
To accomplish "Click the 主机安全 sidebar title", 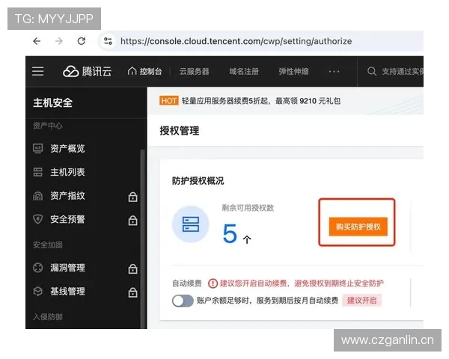I will point(52,102).
